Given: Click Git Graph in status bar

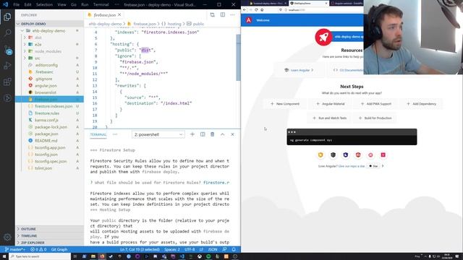Looking at the screenshot, I should 59,249.
